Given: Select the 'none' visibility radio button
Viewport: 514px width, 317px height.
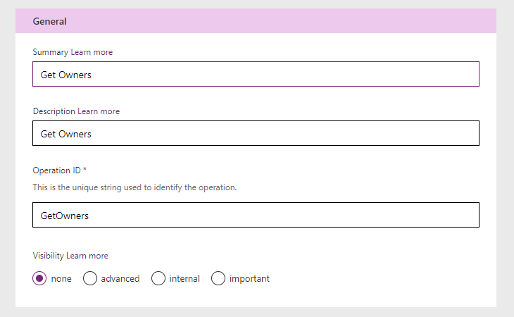Looking at the screenshot, I should (x=39, y=278).
